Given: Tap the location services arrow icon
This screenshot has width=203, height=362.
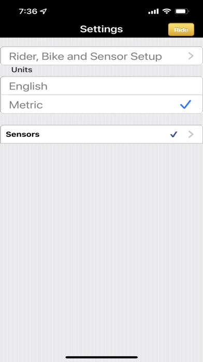Looking at the screenshot, I should point(44,11).
